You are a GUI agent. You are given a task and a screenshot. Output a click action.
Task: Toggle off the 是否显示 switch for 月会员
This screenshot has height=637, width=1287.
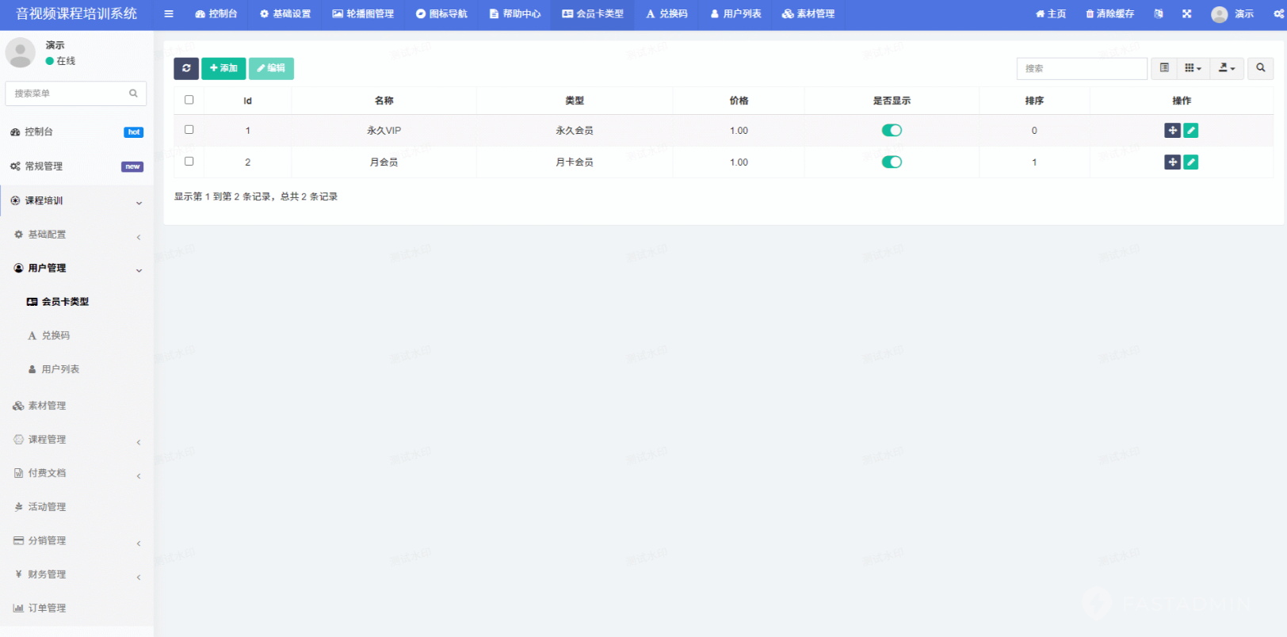[892, 162]
